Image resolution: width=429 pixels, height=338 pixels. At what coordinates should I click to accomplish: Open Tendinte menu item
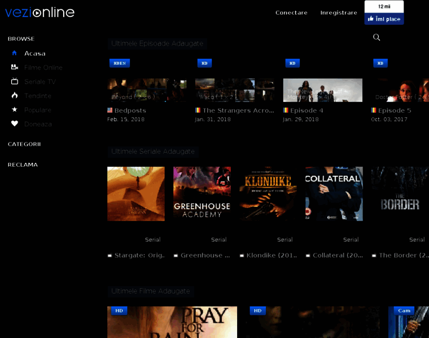point(38,96)
